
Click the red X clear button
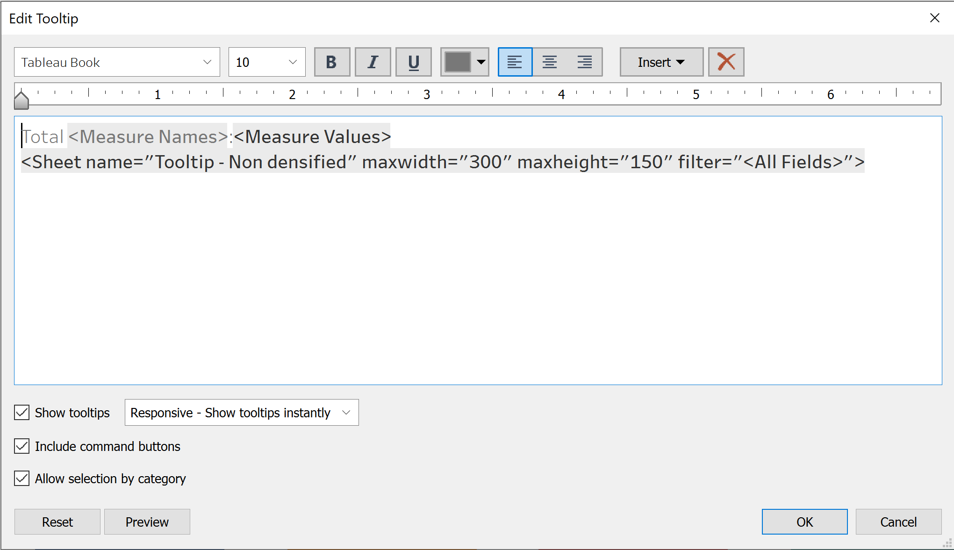(x=726, y=62)
